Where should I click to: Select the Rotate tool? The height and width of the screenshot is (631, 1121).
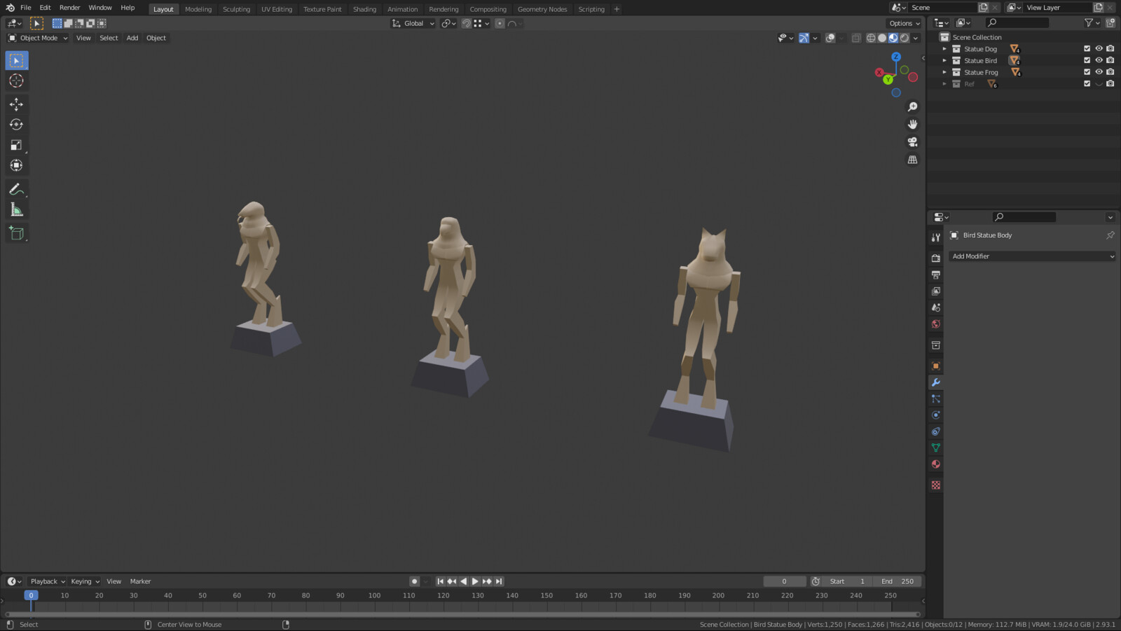click(17, 125)
